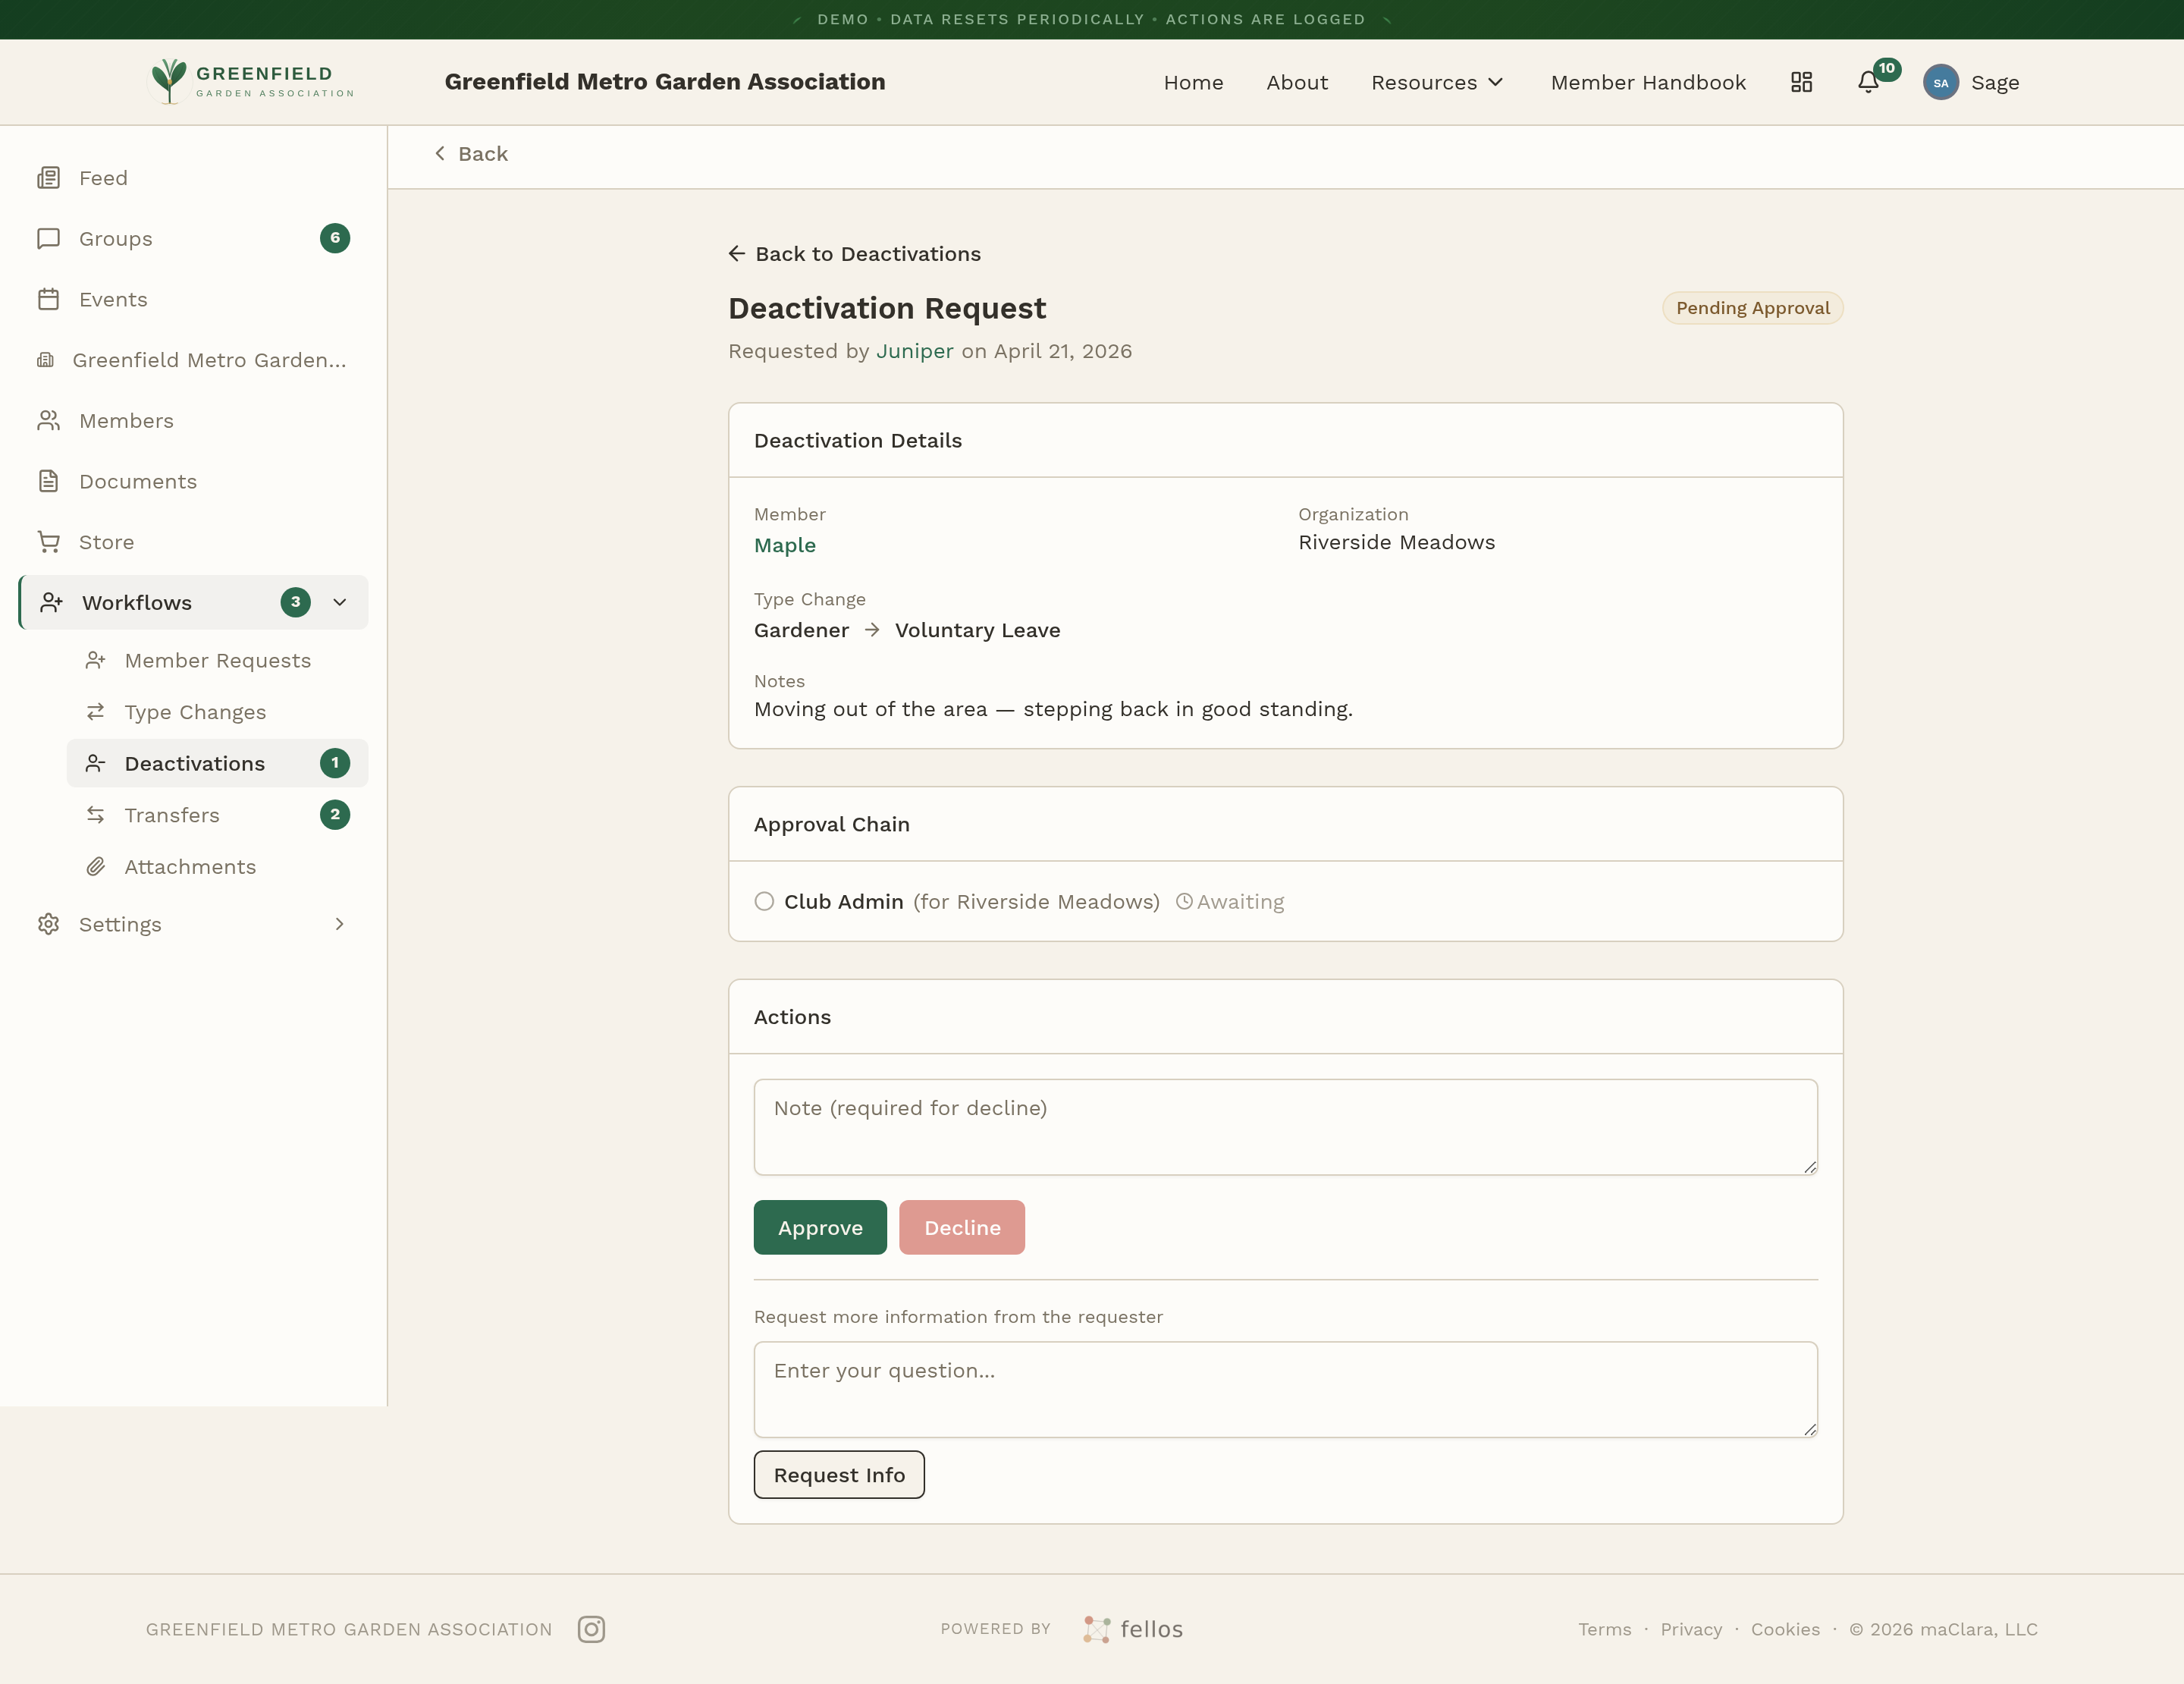
Task: Click the Feed newspaper icon
Action: click(48, 178)
